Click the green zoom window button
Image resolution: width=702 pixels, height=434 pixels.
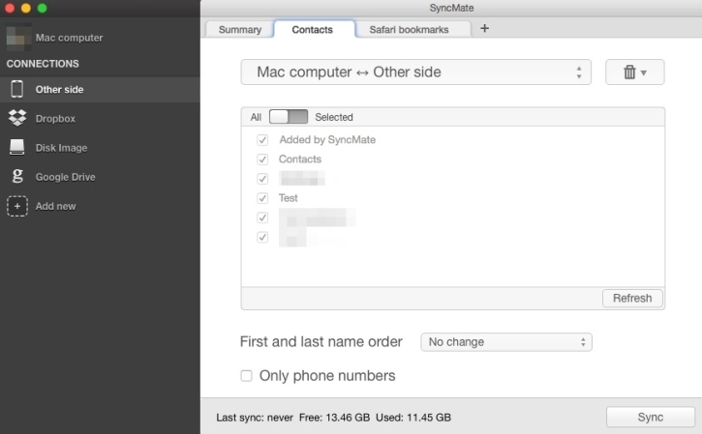point(42,8)
